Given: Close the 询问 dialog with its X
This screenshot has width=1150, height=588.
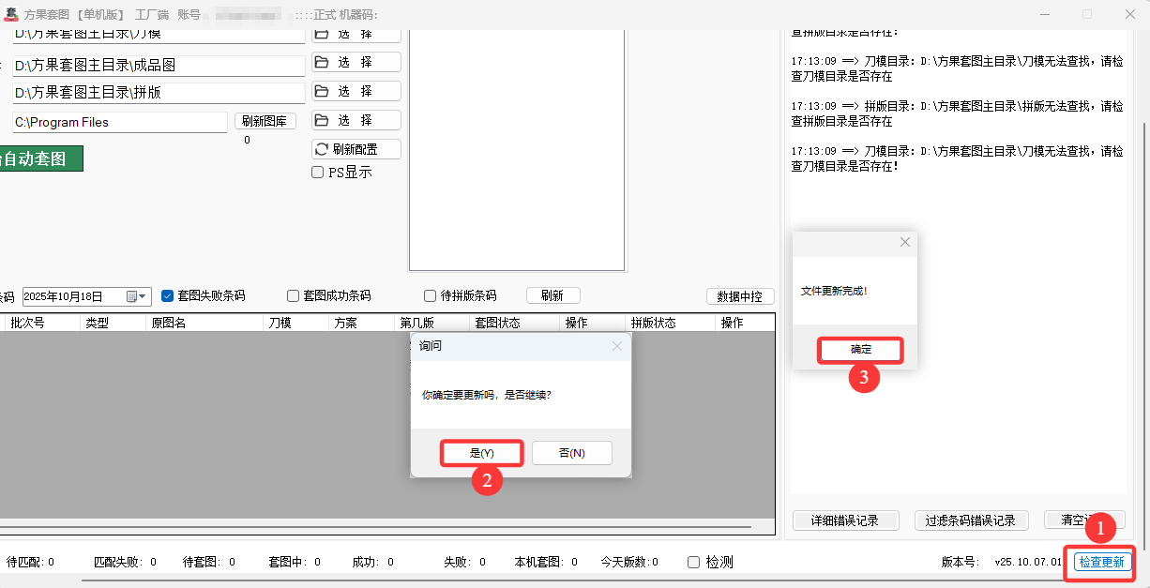Looking at the screenshot, I should (x=616, y=346).
